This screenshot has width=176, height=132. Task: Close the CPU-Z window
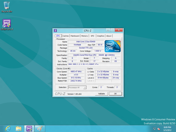pyautogui.click(x=119, y=30)
